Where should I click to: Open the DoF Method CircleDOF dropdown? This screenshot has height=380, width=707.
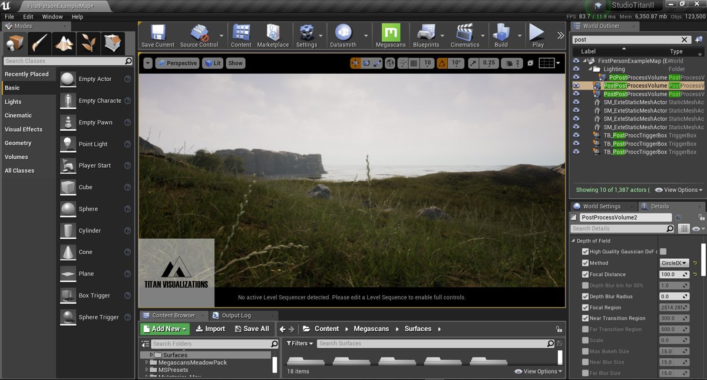[x=674, y=263]
